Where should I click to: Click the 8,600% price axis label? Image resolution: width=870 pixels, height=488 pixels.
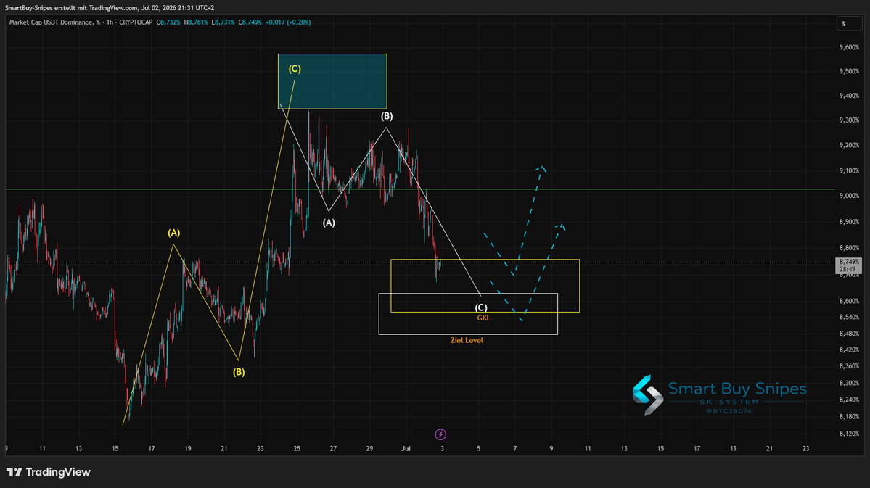coord(849,301)
